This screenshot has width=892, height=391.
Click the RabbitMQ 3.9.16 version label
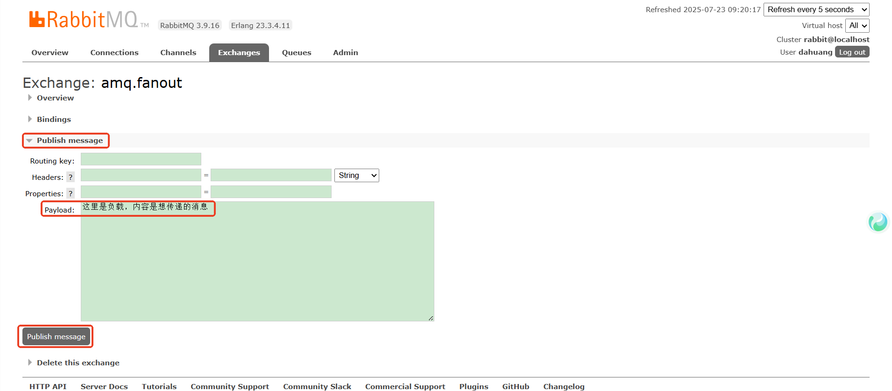190,25
